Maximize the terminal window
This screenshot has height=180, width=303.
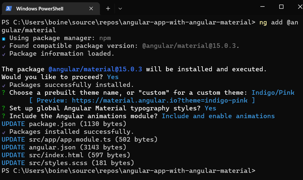pyautogui.click(x=281, y=7)
